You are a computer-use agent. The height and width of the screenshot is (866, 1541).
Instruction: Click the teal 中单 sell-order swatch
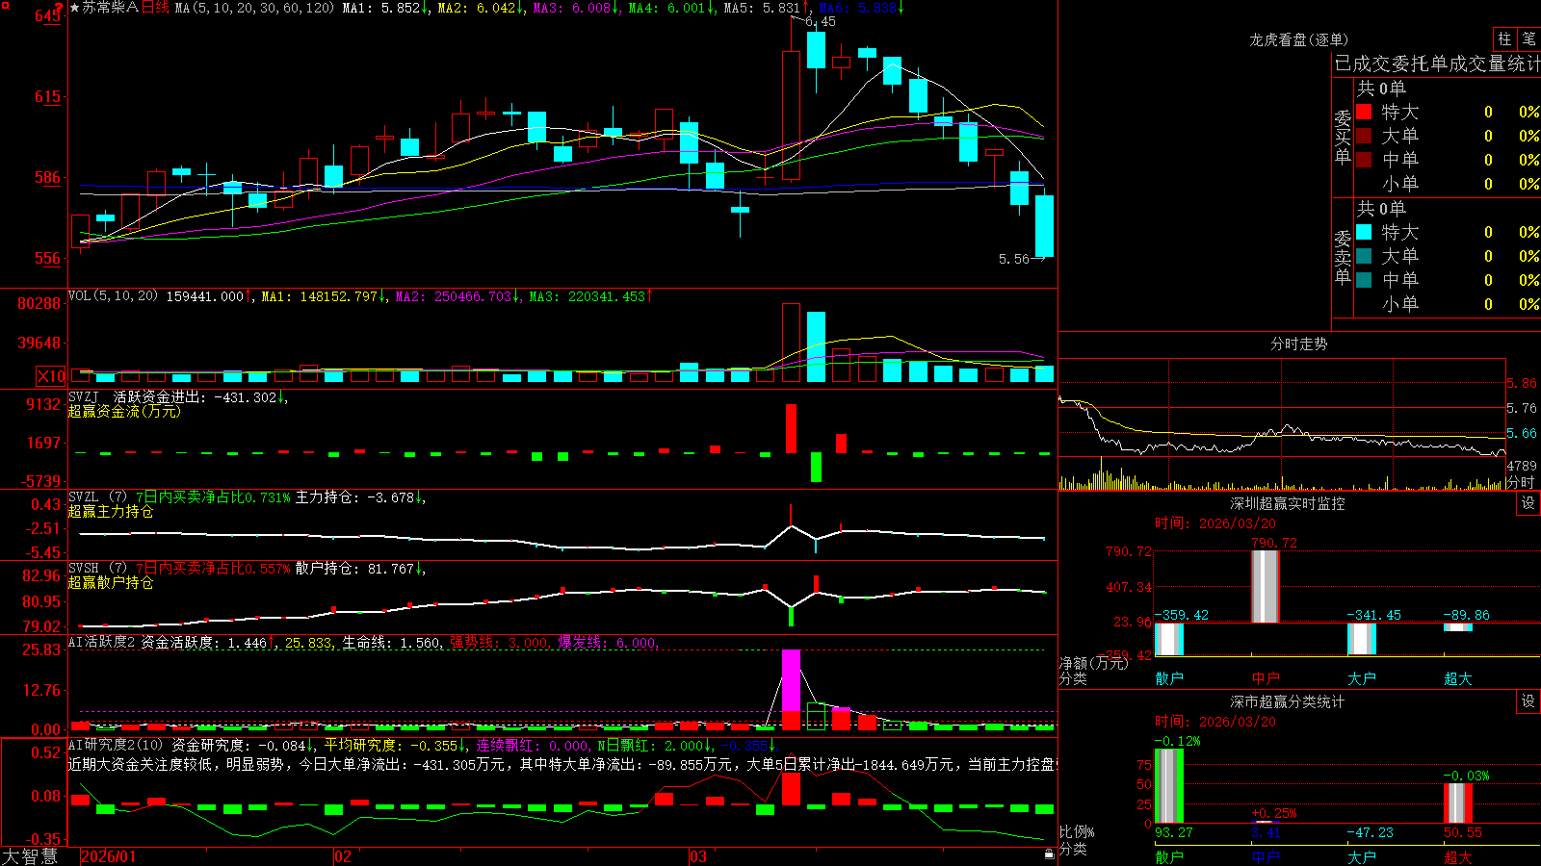click(x=1364, y=280)
